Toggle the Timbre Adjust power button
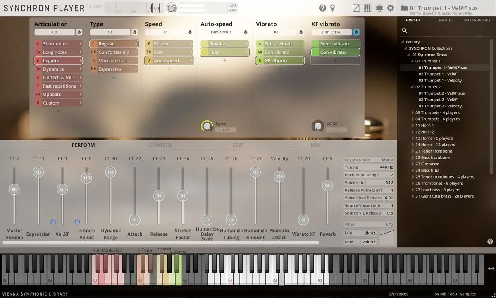 [x=77, y=222]
